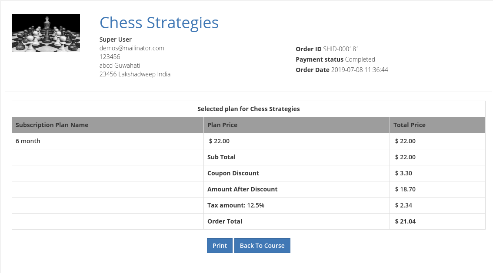
Task: Click the demos@mailinator.com email text
Action: 132,48
